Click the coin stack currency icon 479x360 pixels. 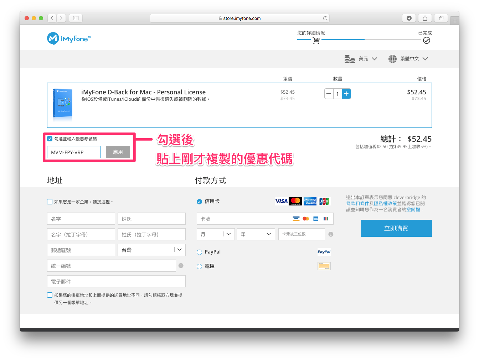coord(350,59)
